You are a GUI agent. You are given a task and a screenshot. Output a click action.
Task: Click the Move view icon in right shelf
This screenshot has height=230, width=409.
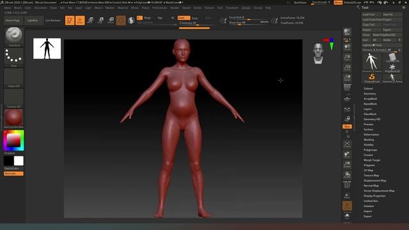347,155
